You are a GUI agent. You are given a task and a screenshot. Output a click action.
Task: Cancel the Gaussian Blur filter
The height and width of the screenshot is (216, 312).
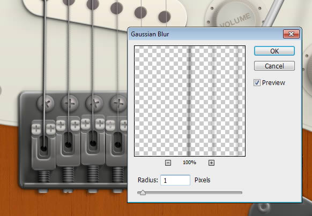(274, 66)
